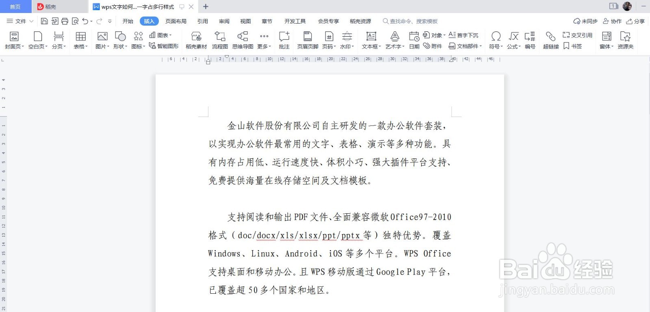The width and height of the screenshot is (650, 312).
Task: Click the page number (页码) icon
Action: point(329,37)
